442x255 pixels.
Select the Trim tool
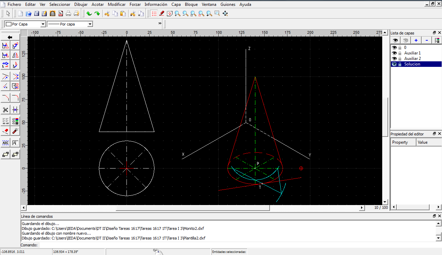(x=6, y=76)
